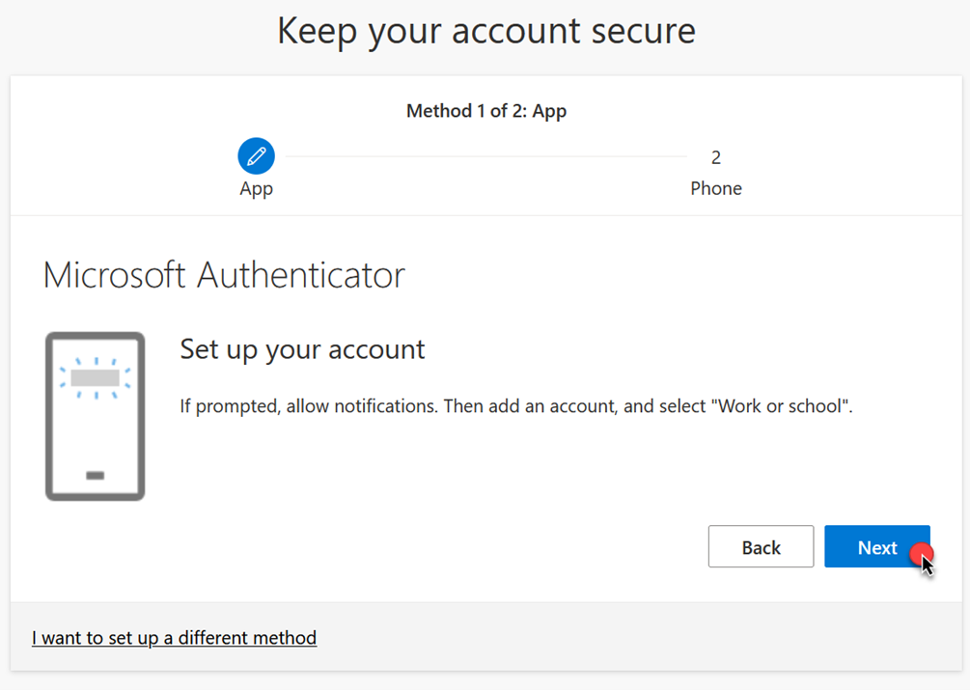Expand the Method 1 of 2 header
This screenshot has height=690, width=970.
click(x=485, y=110)
